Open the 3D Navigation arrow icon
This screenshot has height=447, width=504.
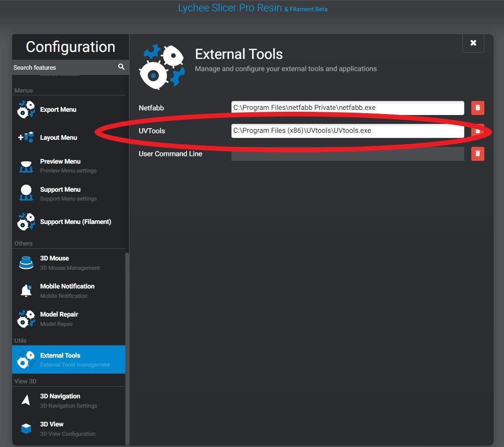[x=26, y=400]
